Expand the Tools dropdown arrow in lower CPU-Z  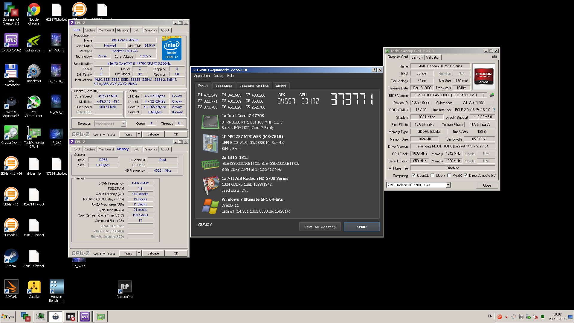click(139, 253)
